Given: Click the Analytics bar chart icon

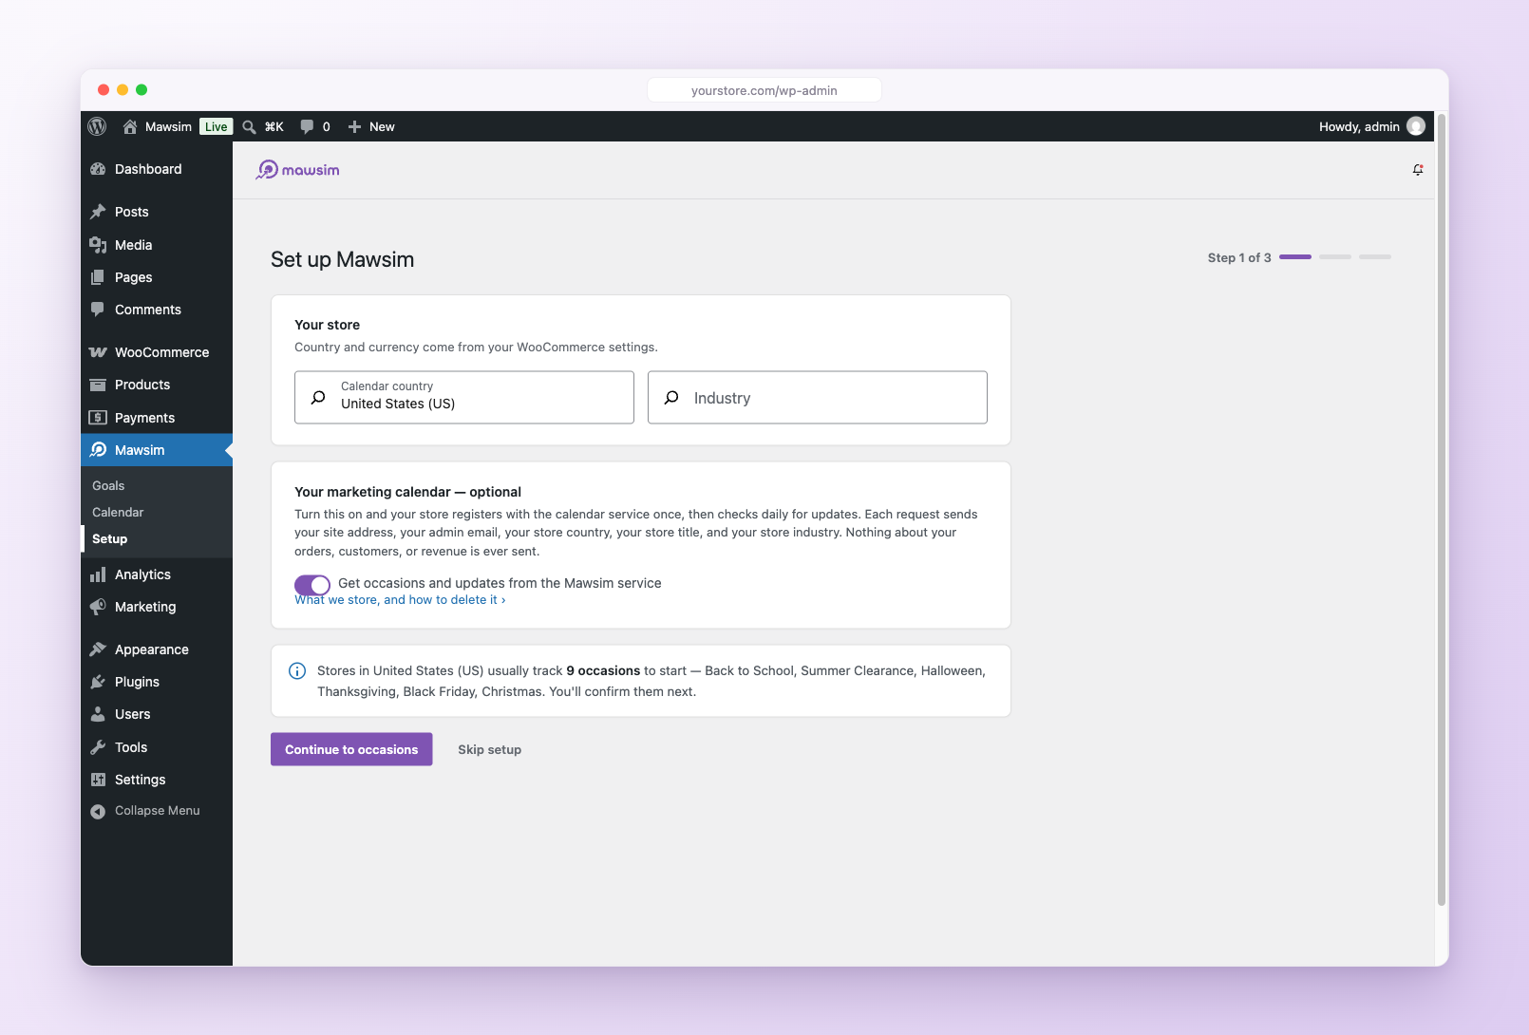Looking at the screenshot, I should click(98, 574).
